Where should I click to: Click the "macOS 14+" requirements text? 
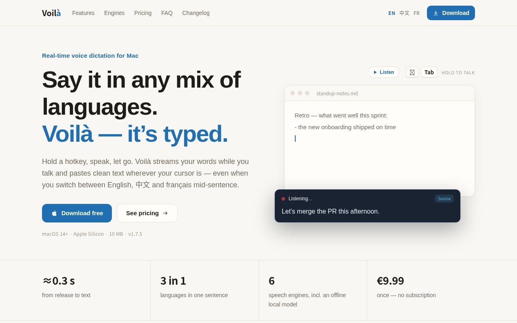[55, 234]
